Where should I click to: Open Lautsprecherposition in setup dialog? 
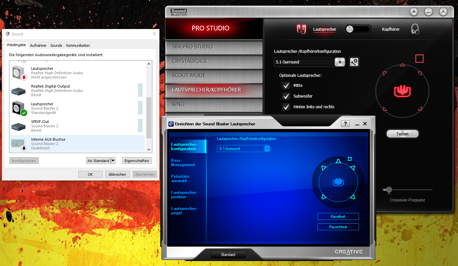[184, 194]
